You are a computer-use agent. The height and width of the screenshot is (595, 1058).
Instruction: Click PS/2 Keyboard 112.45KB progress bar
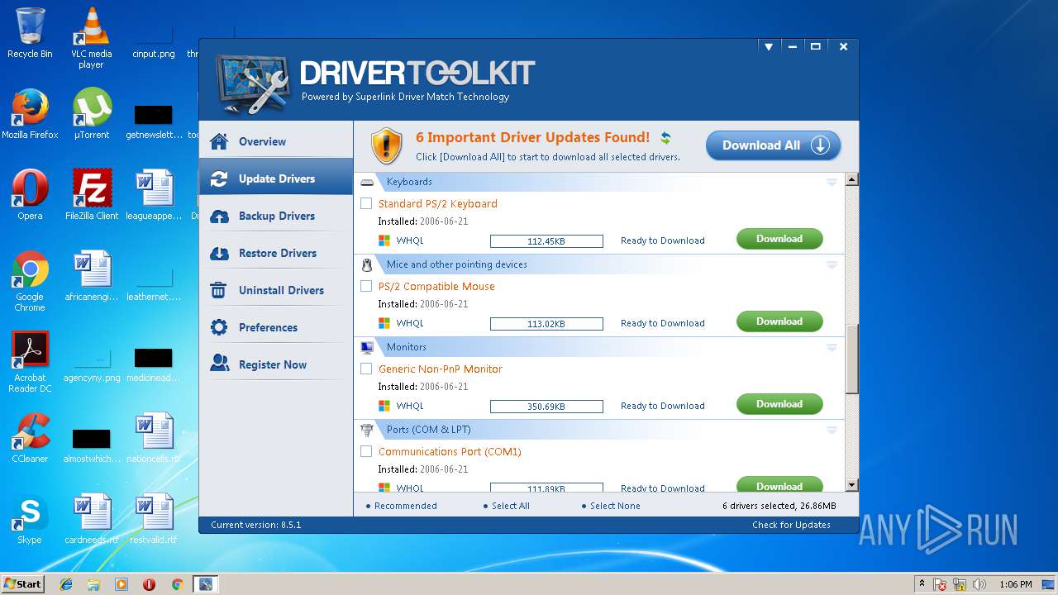point(546,241)
